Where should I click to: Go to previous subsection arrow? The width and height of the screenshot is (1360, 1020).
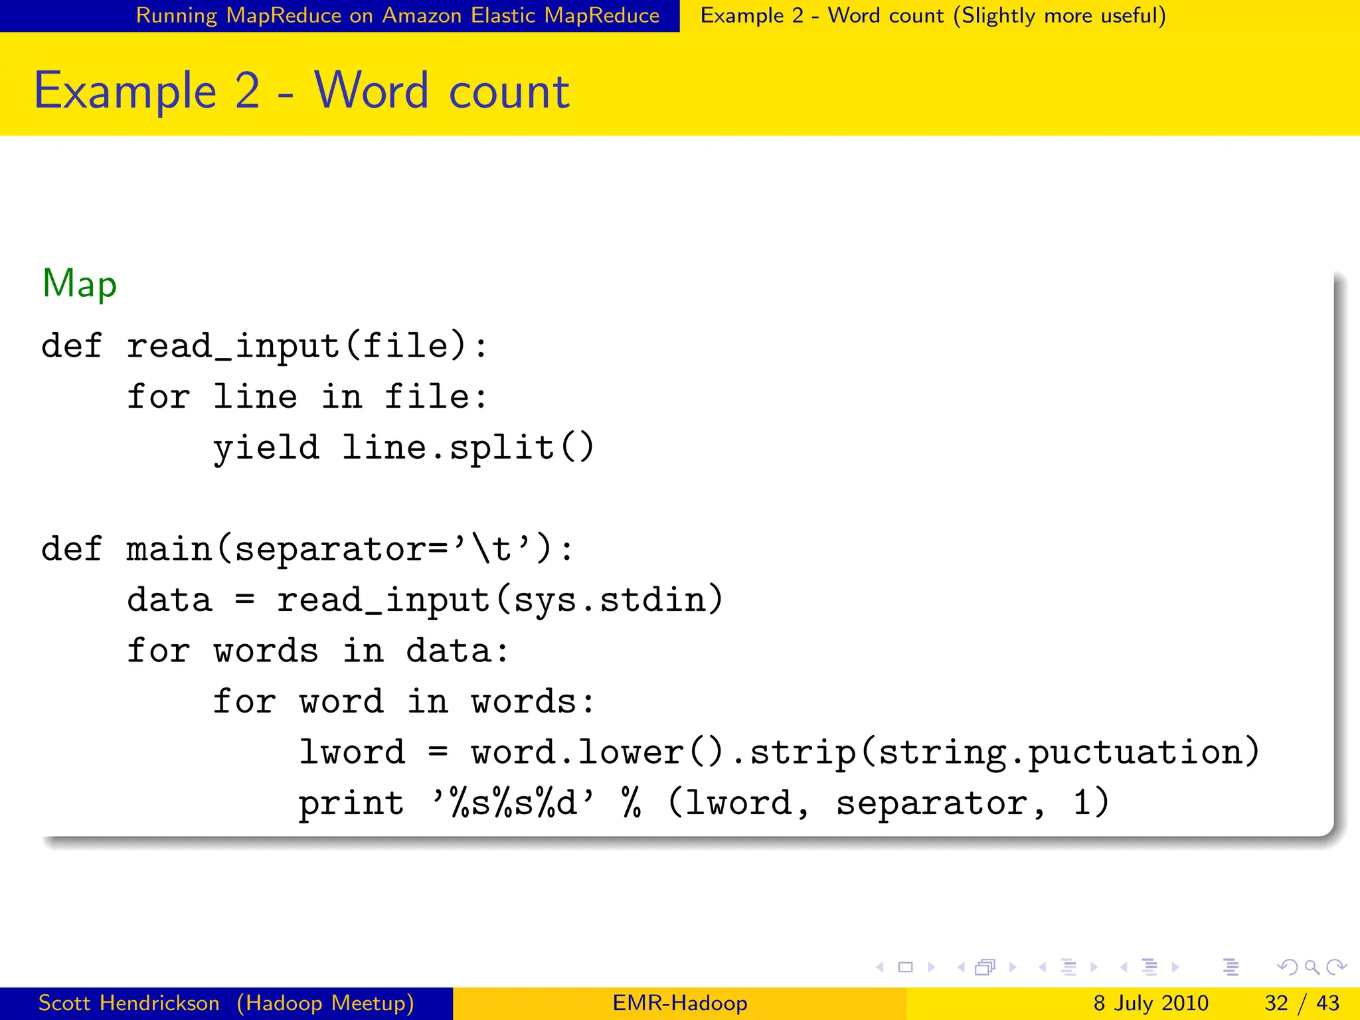click(1042, 968)
